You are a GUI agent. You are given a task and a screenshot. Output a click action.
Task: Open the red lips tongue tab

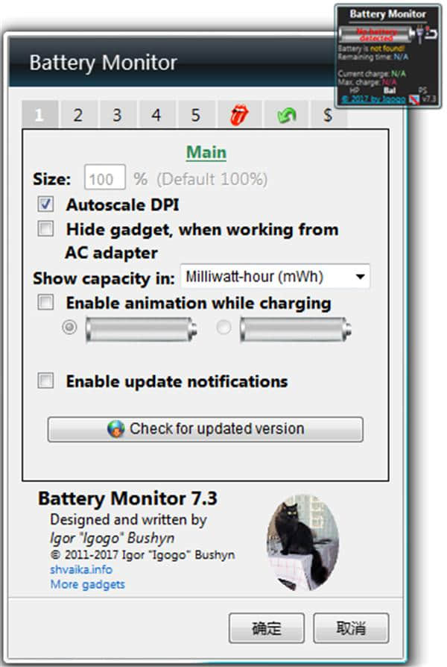[239, 116]
